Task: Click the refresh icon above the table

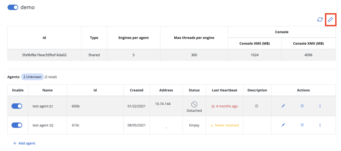Action: (x=320, y=19)
